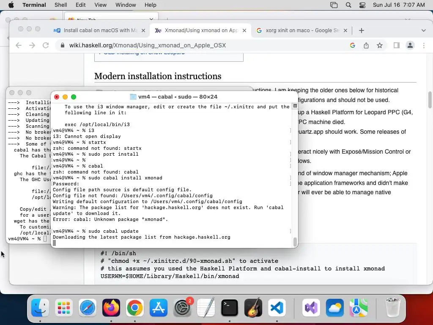Expand the Chrome tab search dropdown
This screenshot has width=433, height=325.
tap(424, 30)
